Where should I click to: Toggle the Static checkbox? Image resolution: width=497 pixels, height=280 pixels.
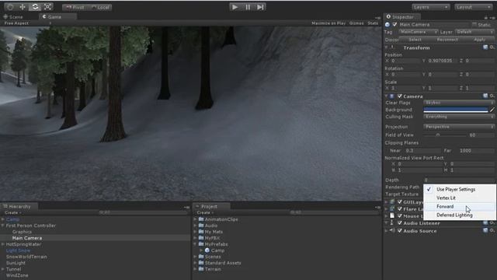pos(474,24)
